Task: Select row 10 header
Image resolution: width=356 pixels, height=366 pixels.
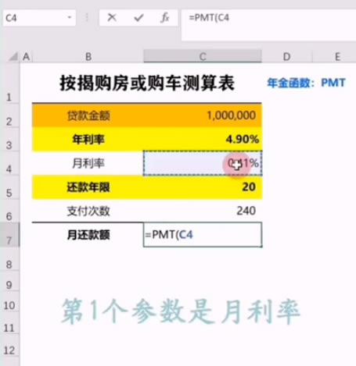Action: point(9,301)
